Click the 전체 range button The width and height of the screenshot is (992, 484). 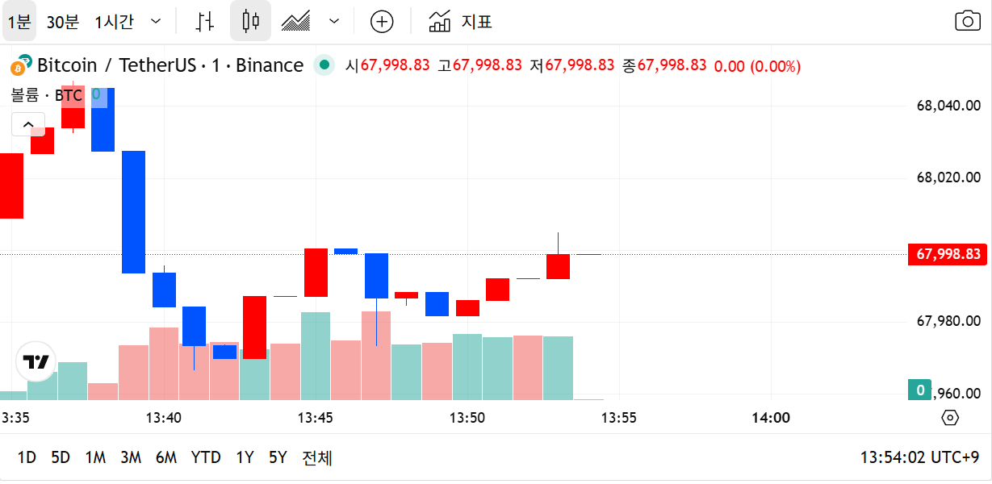pyautogui.click(x=315, y=457)
